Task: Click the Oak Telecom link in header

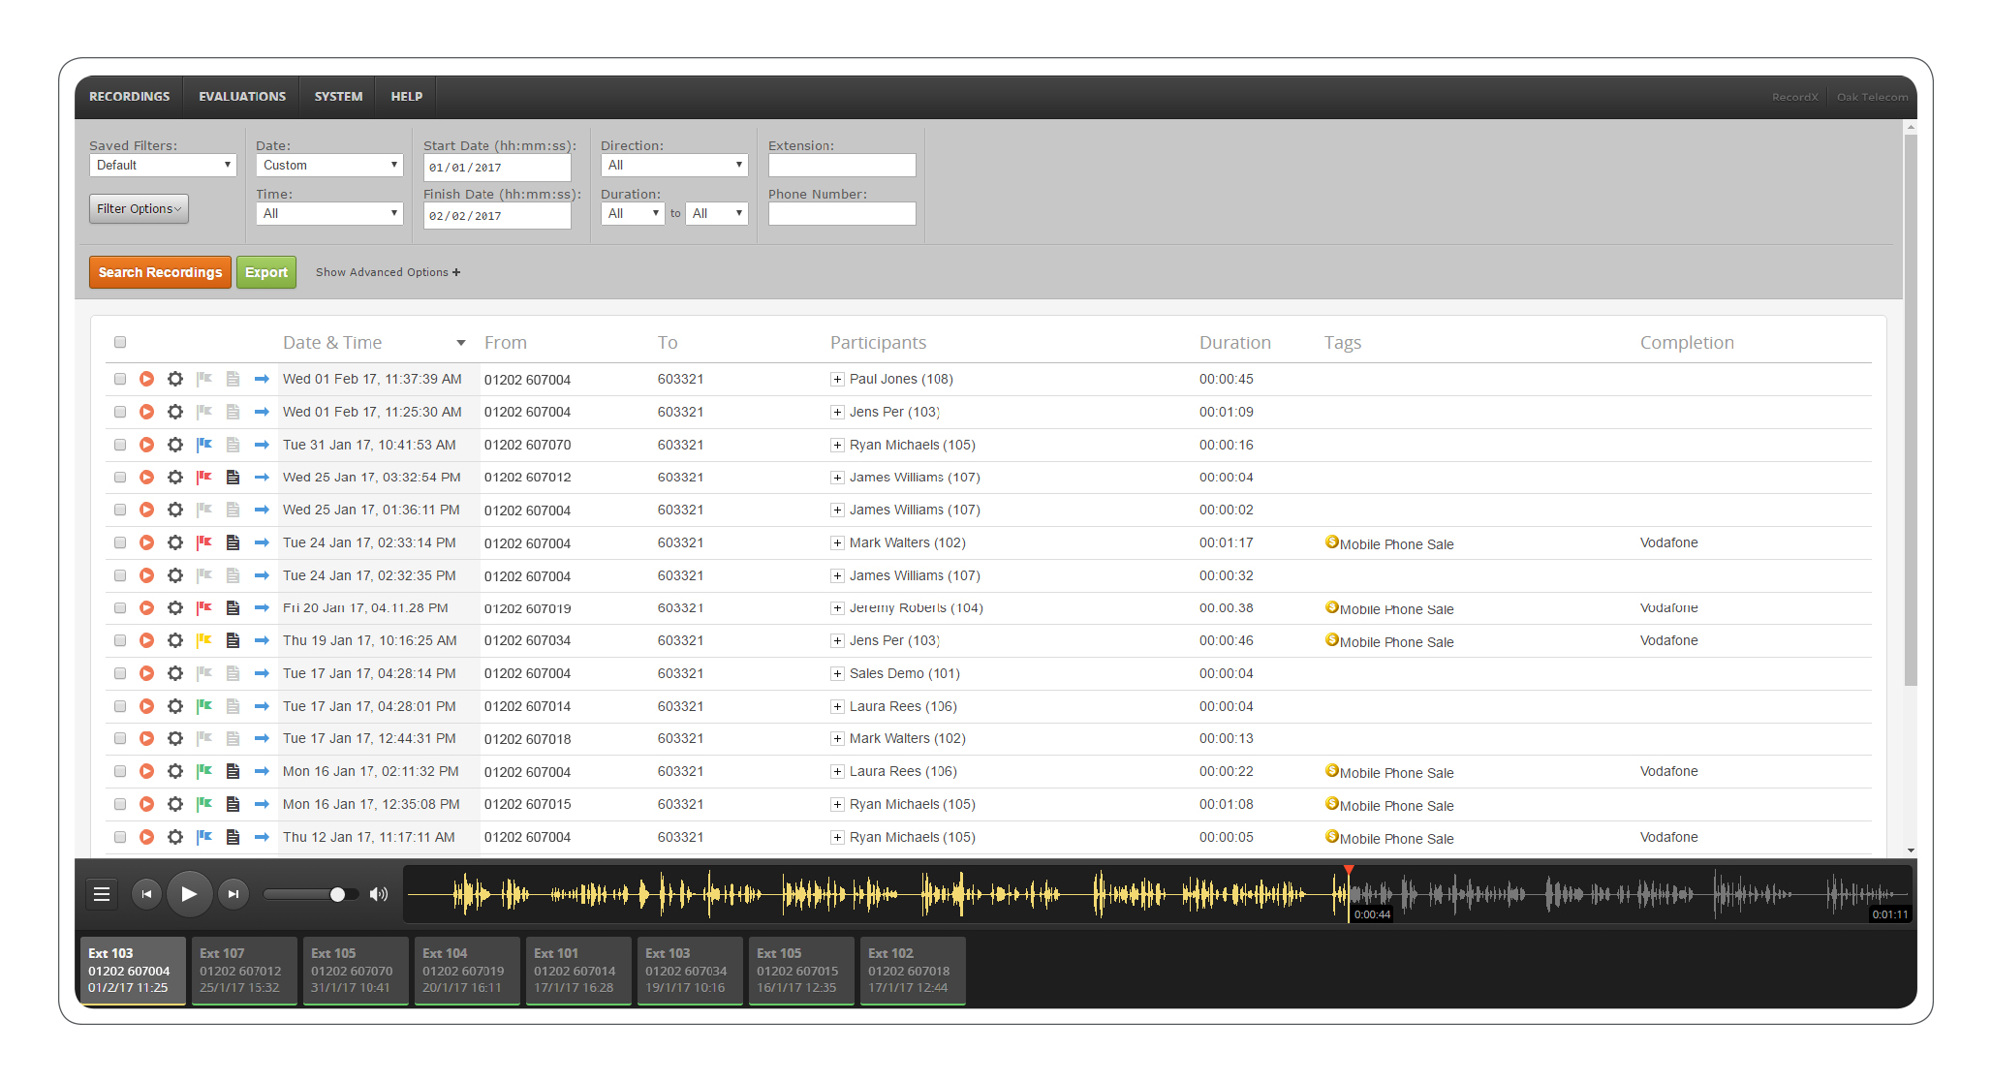Action: [1872, 97]
